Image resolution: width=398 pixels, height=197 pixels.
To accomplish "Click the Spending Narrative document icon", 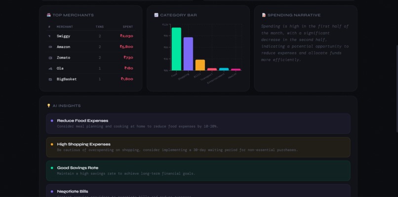I will (264, 15).
